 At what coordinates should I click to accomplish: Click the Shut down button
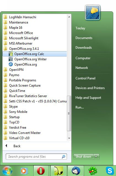point(83,156)
